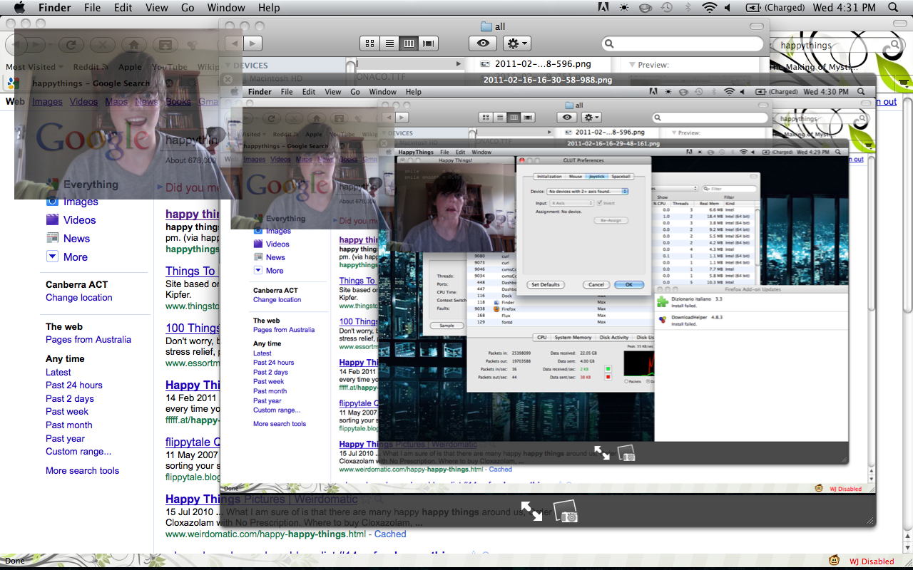Click the Wi-Fi status icon
The image size is (913, 570).
[708, 8]
